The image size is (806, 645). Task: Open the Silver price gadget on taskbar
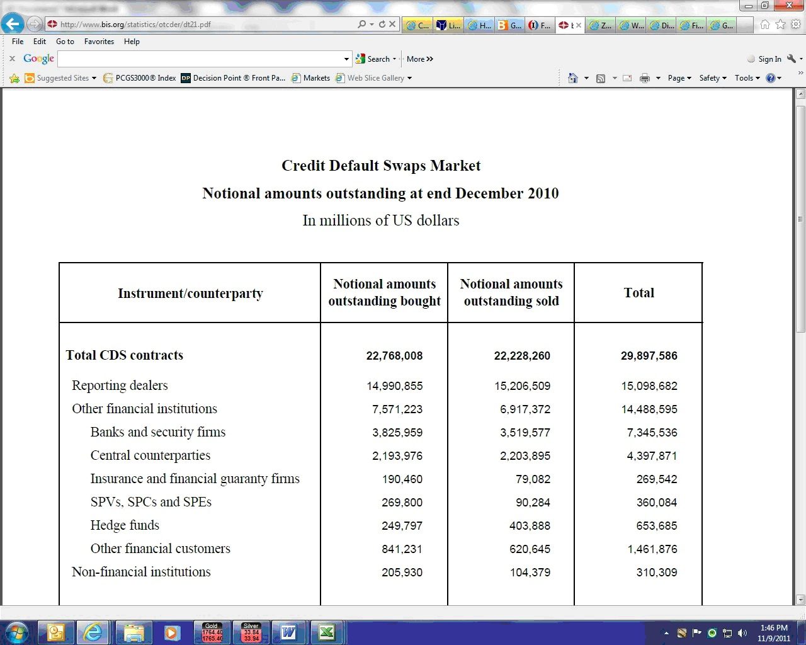coord(251,632)
